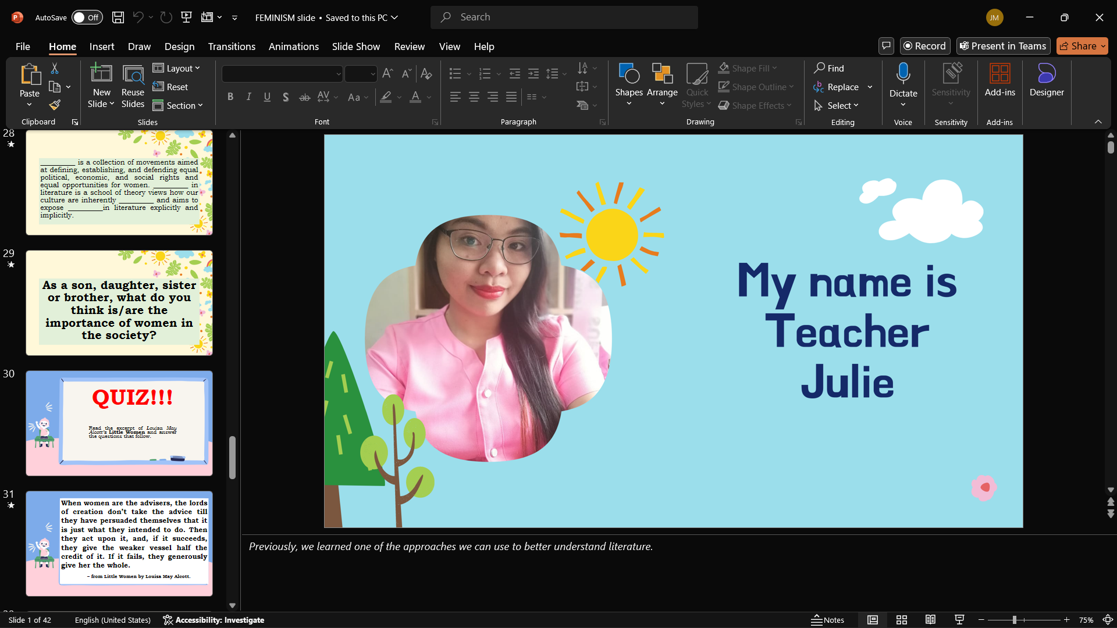Screen dimensions: 1117x628
Task: Switch to Slide Sorter view
Action: click(x=902, y=620)
